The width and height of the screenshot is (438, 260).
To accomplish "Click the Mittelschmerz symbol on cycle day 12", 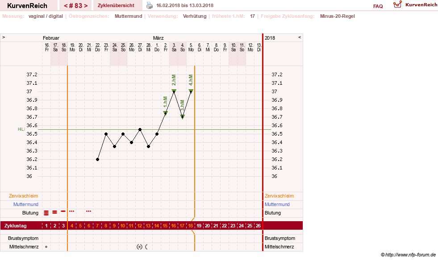I will (x=139, y=247).
